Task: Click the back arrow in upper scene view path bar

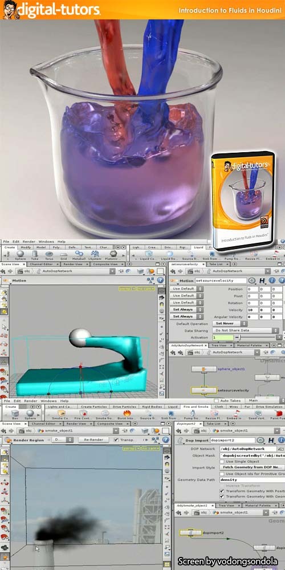Action: click(4, 271)
